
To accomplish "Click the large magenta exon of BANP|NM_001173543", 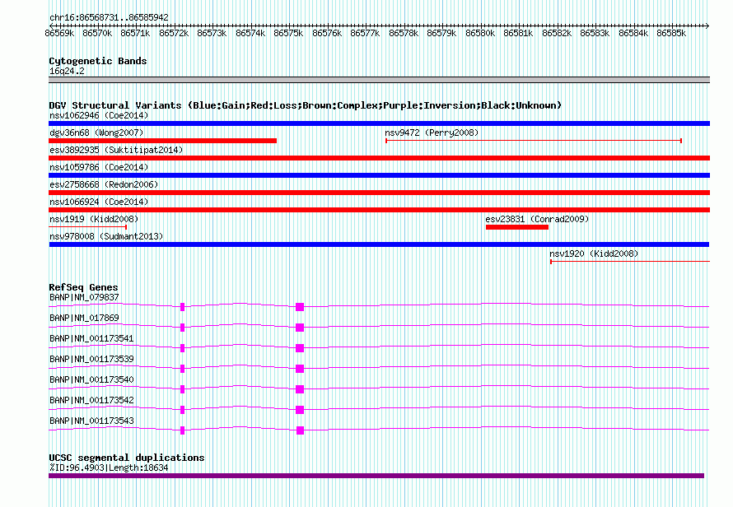I will [x=300, y=430].
